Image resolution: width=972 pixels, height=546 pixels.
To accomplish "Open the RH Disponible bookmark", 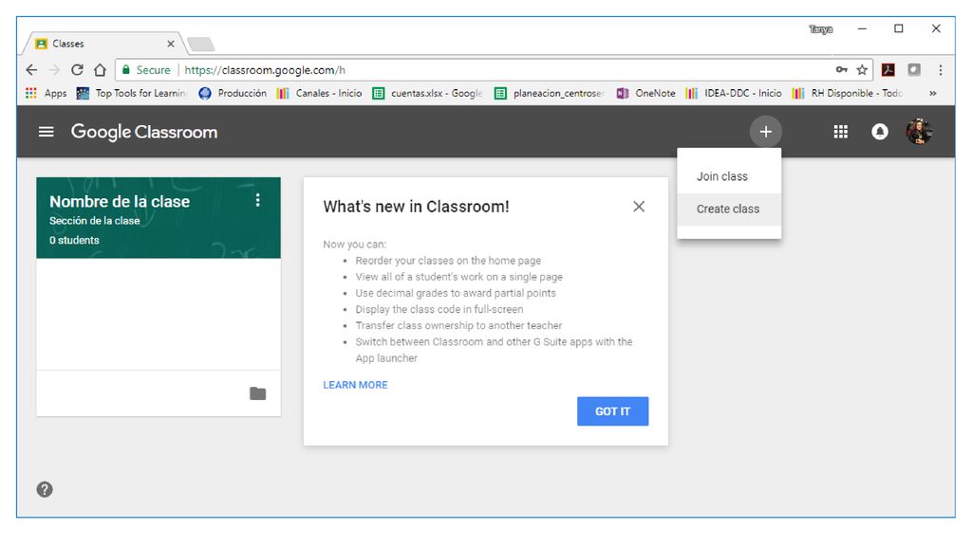I will (x=848, y=94).
